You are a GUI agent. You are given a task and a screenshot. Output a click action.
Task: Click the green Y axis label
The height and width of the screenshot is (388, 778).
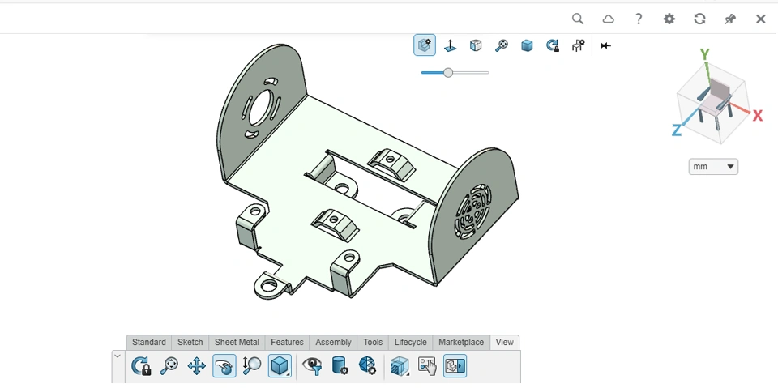tap(704, 54)
